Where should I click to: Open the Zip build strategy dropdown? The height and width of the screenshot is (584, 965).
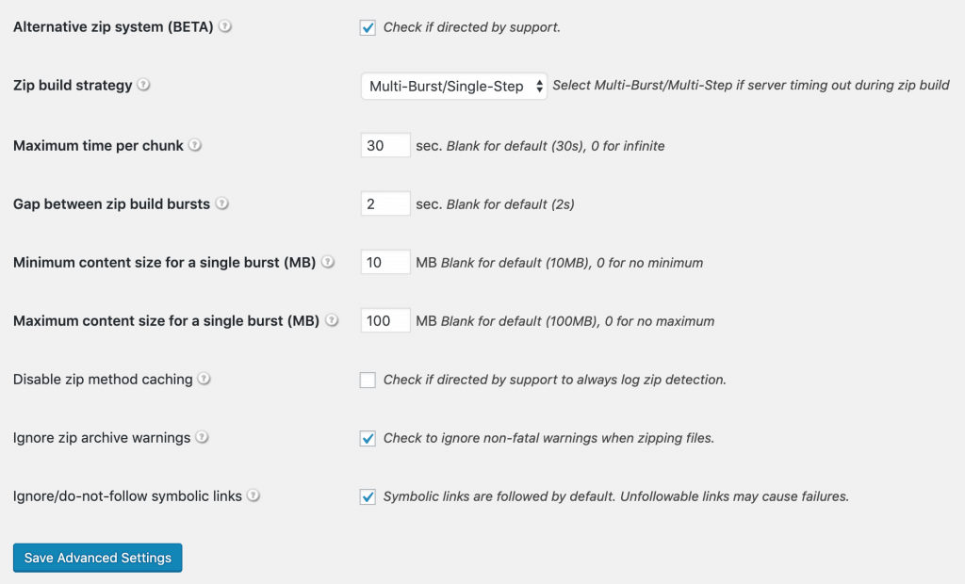(x=453, y=86)
